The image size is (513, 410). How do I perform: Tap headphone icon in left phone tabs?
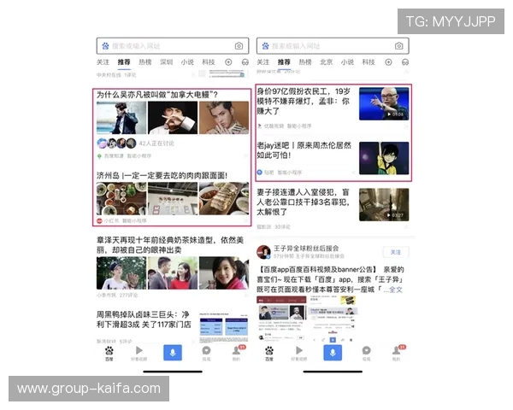pos(245,62)
